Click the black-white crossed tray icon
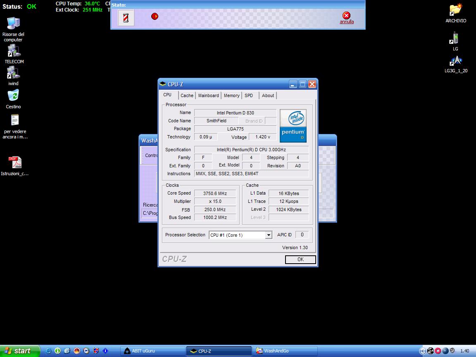476x357 pixels. (431, 351)
